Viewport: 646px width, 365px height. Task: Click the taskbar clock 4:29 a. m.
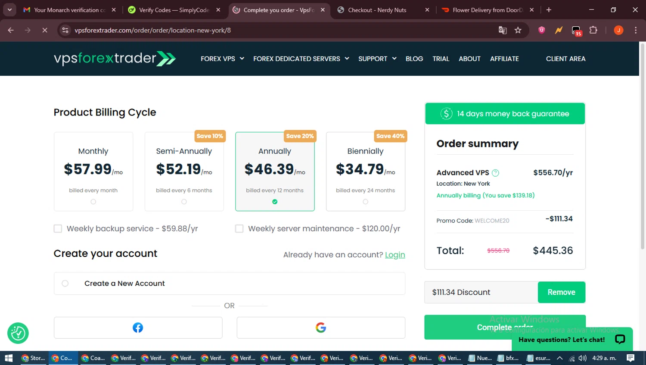pyautogui.click(x=604, y=358)
